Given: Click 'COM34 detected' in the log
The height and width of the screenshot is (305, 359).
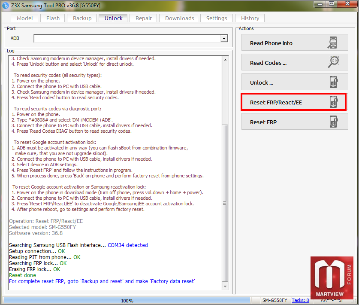Looking at the screenshot, I should (x=128, y=245).
